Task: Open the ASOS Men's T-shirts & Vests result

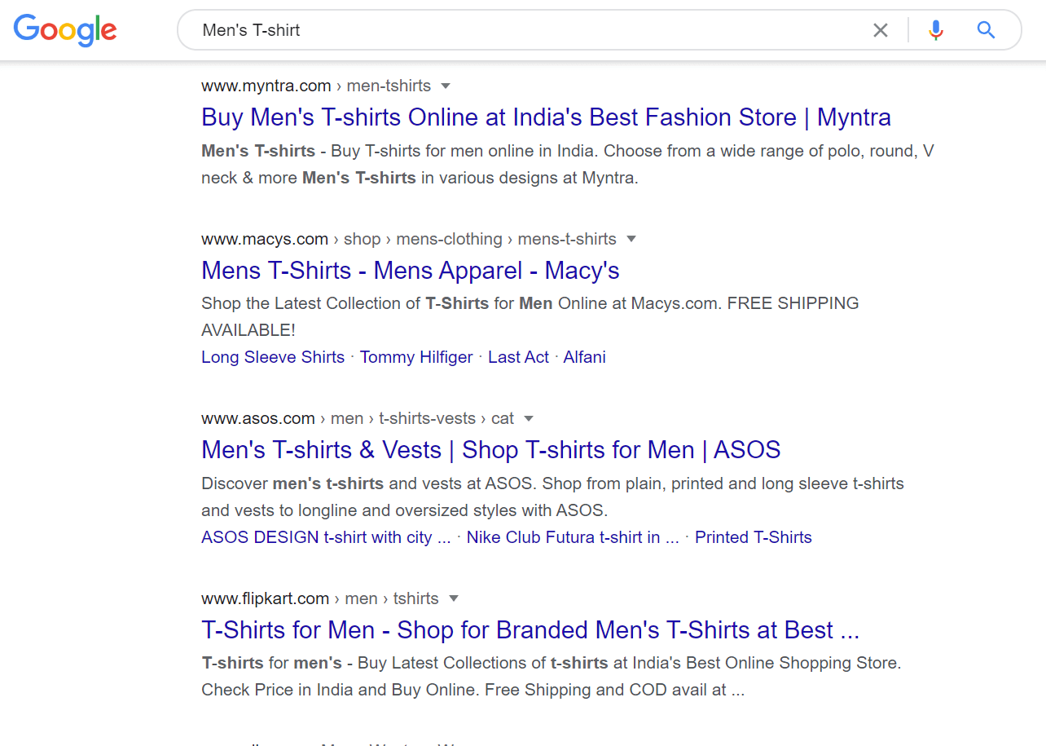Action: [490, 449]
